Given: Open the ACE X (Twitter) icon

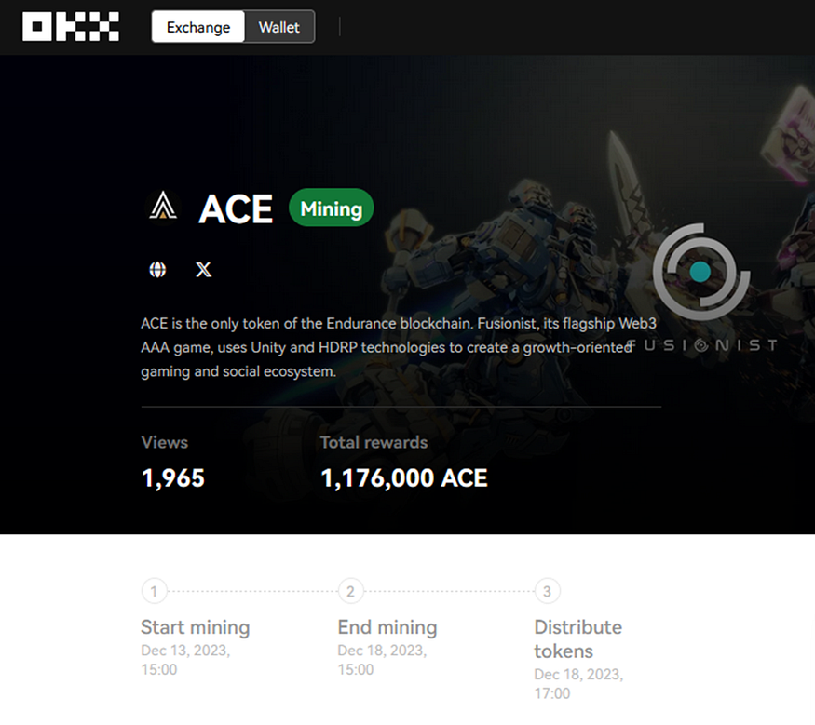Looking at the screenshot, I should [203, 270].
